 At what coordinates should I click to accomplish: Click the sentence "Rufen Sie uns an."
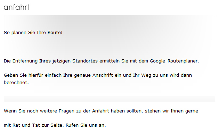86,125
